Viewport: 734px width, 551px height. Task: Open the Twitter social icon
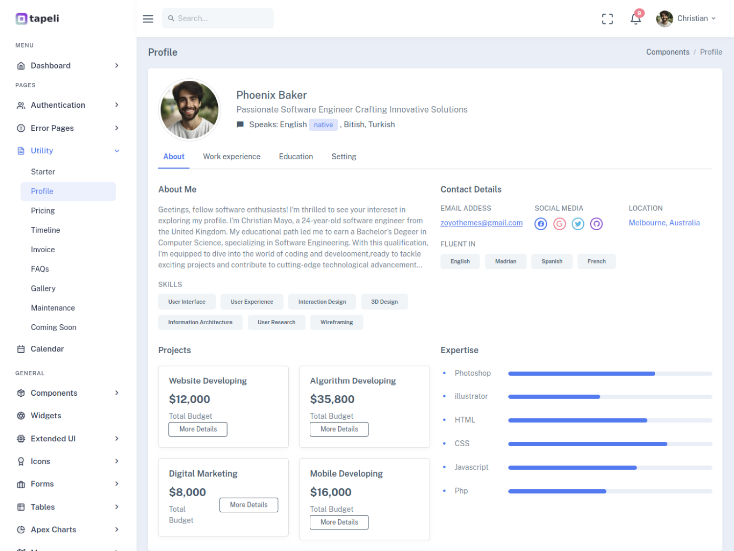(578, 224)
